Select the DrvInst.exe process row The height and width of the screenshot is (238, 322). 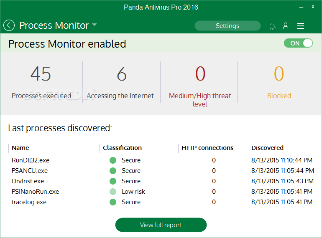(161, 181)
